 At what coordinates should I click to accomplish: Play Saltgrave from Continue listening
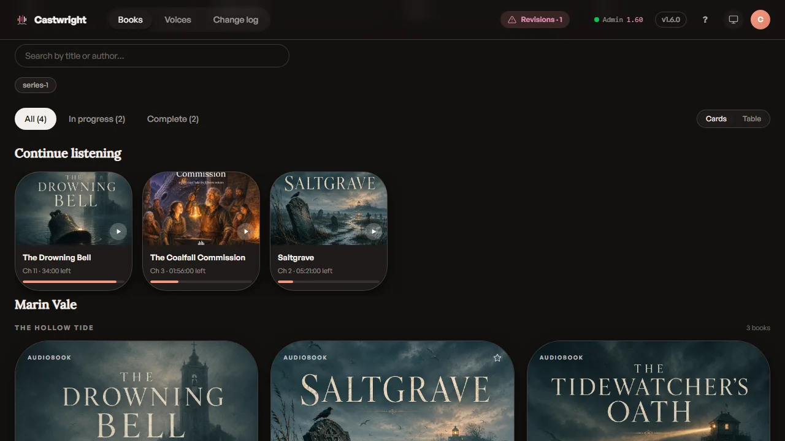(x=373, y=232)
